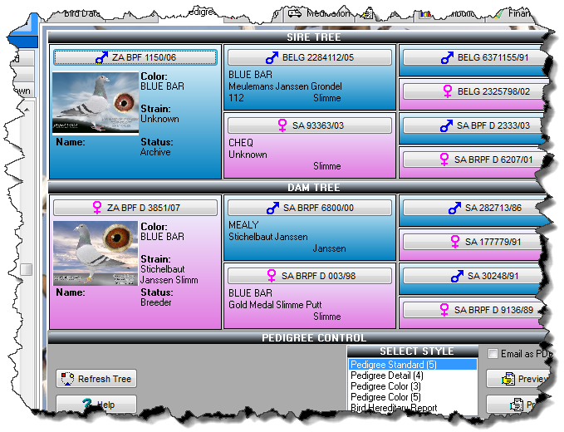564x432 pixels.
Task: Click male symbol on ZA BPF 1150/06
Action: pyautogui.click(x=101, y=57)
